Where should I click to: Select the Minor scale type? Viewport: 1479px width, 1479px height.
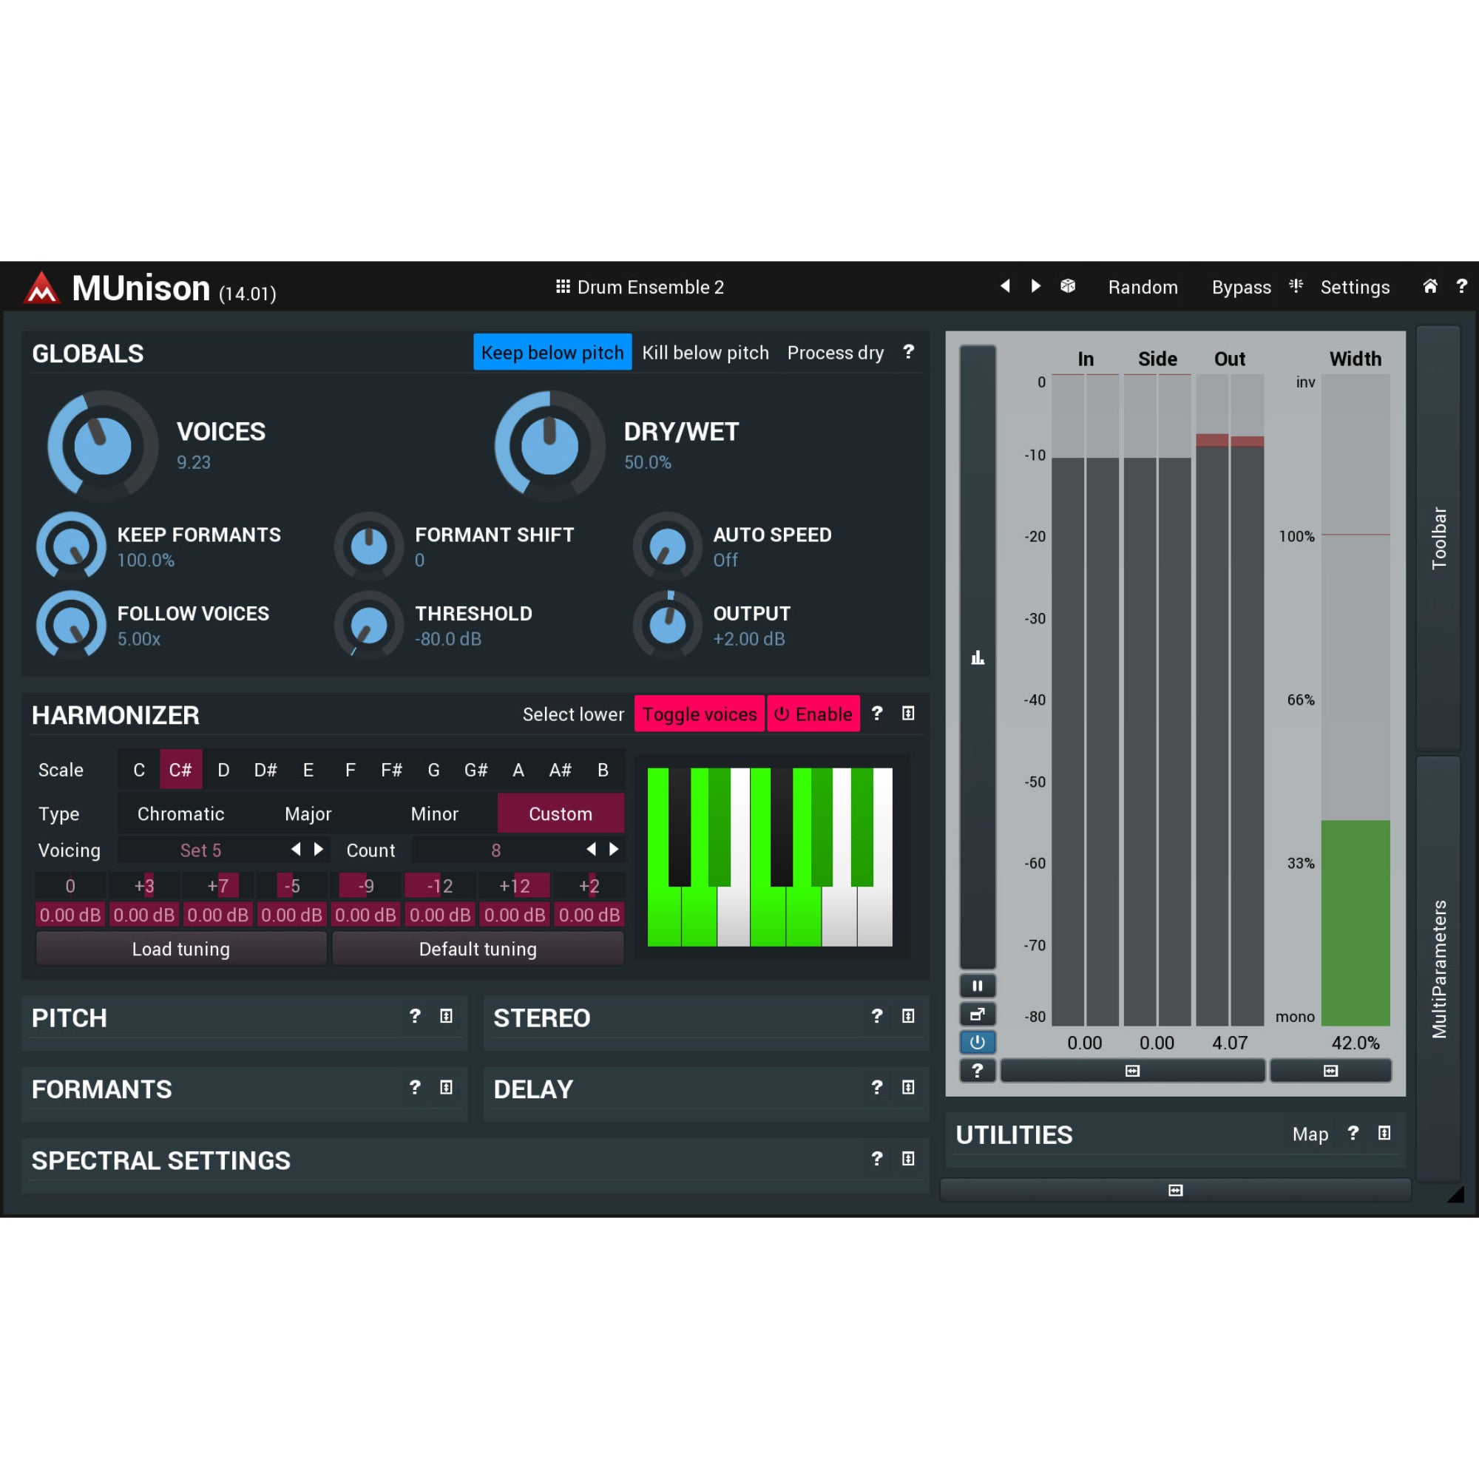[434, 813]
